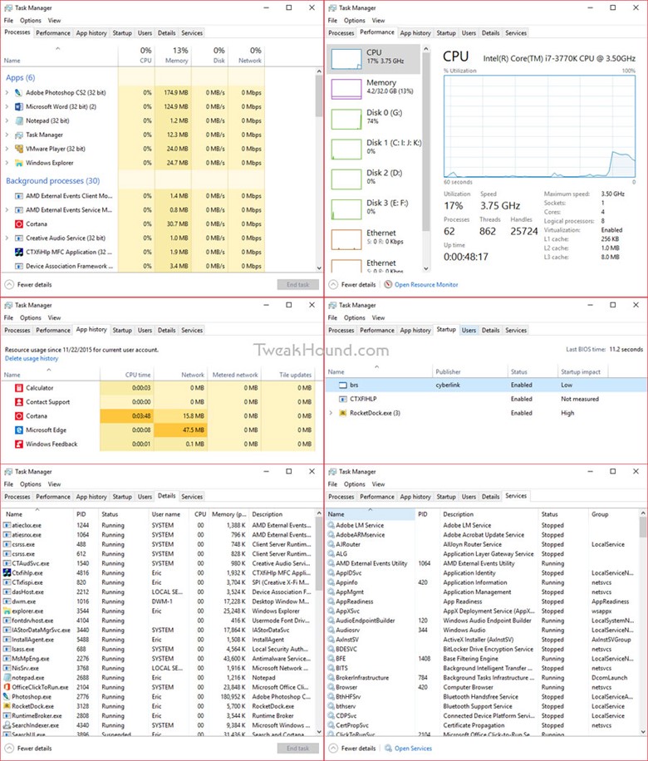
Task: Click the CTXfiHlp MFC Application process icon
Action: pyautogui.click(x=18, y=253)
